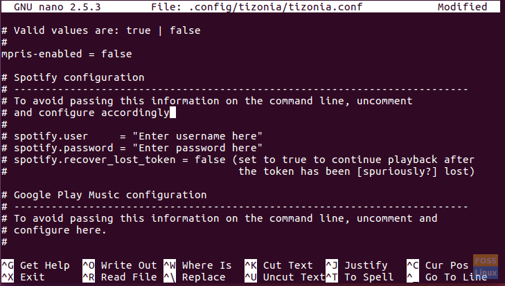
Task: Select the ^C Cur Pos shortcut
Action: [x=437, y=265]
